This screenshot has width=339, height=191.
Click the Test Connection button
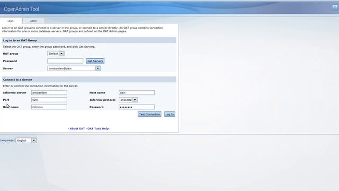(x=149, y=114)
